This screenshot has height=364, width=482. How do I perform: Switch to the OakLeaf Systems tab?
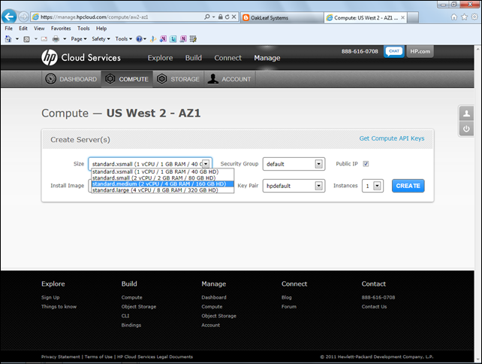point(282,17)
